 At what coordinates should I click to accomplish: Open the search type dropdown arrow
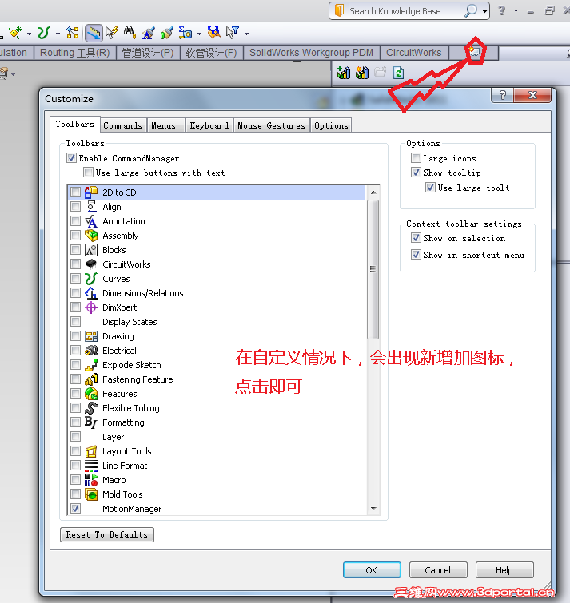click(484, 11)
